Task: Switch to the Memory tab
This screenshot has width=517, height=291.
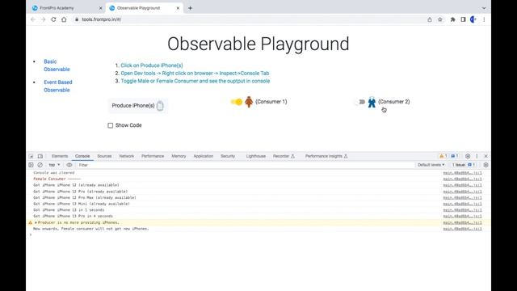Action: click(x=179, y=156)
